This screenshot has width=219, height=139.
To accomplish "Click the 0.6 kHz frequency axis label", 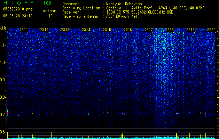I will coord(3,132).
